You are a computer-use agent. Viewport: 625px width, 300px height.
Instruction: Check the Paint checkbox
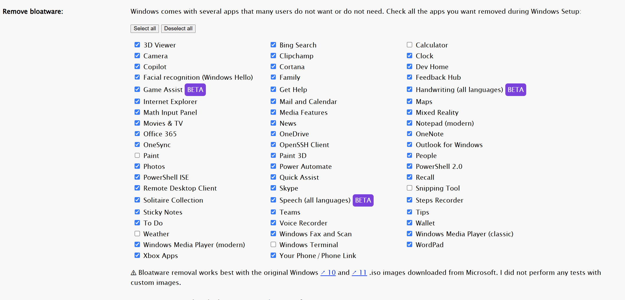[137, 155]
